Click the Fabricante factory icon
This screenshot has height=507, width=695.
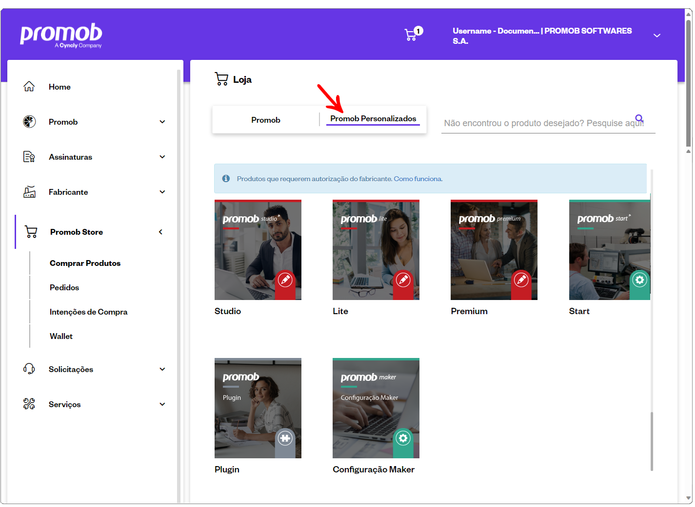pyautogui.click(x=29, y=192)
